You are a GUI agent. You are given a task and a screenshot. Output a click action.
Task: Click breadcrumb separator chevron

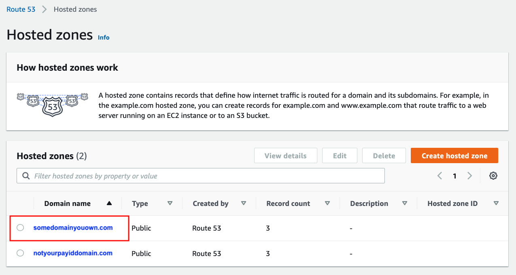[45, 9]
